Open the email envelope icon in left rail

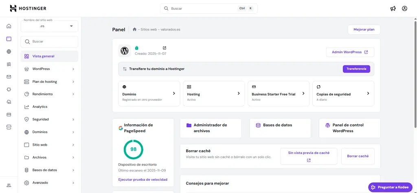click(x=9, y=77)
